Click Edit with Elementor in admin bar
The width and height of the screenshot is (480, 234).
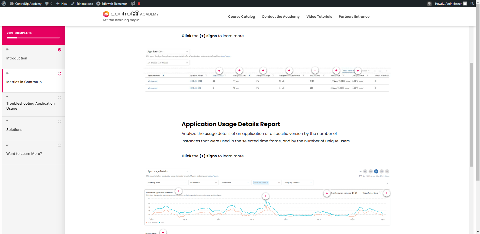point(112,3)
